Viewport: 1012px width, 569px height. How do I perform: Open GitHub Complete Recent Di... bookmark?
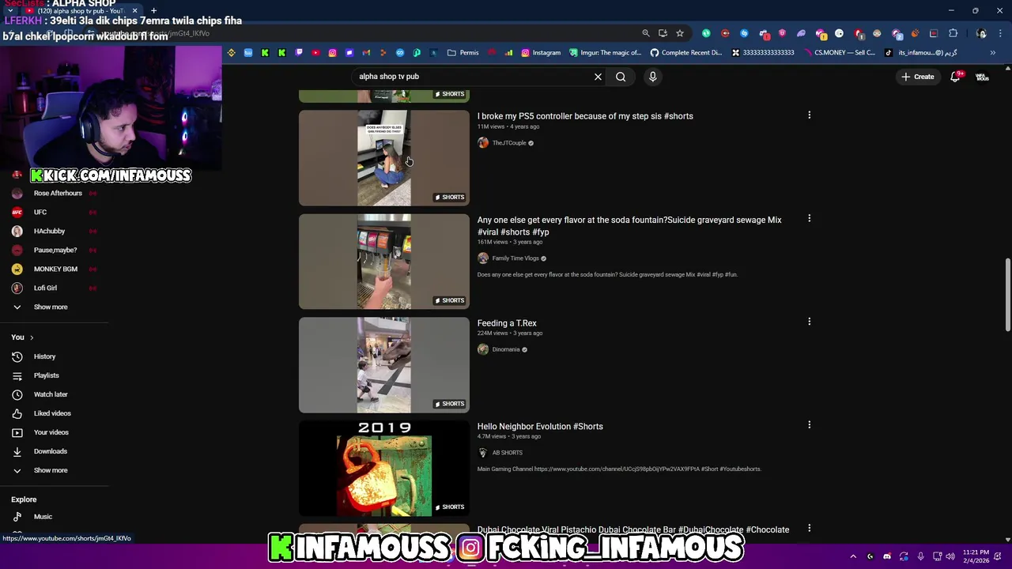[686, 53]
